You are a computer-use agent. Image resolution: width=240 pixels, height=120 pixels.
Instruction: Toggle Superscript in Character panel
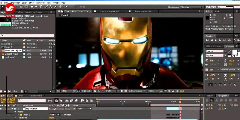(230, 85)
